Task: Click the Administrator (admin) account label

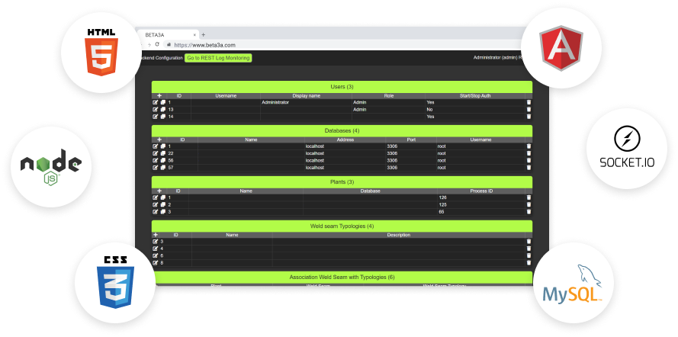Action: tap(496, 57)
